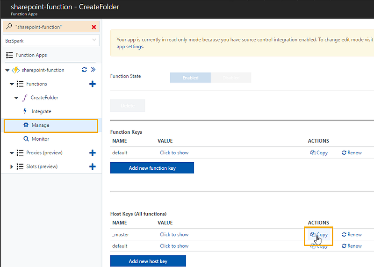Add a new slot with plus icon
The image size is (374, 267).
tap(92, 166)
